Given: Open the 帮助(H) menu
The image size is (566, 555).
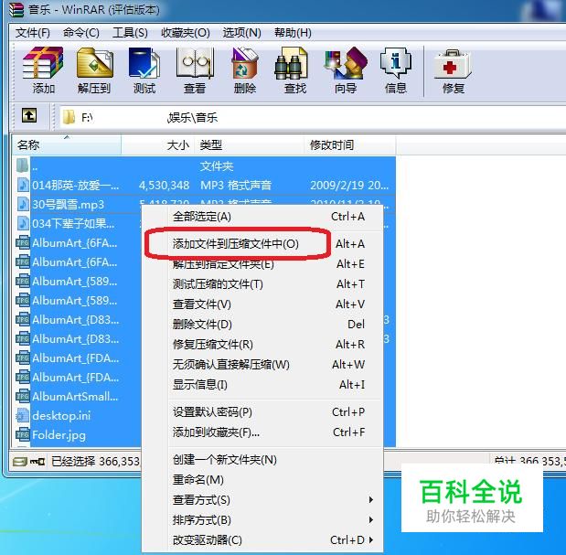Looking at the screenshot, I should coord(293,33).
